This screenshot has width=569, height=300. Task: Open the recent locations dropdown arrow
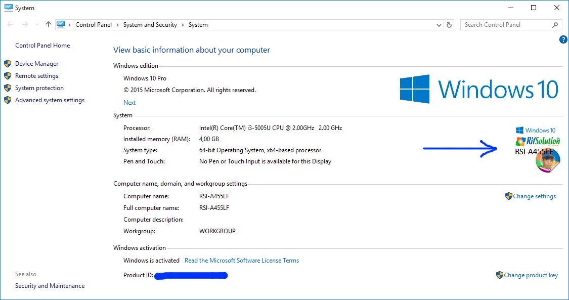coord(37,25)
